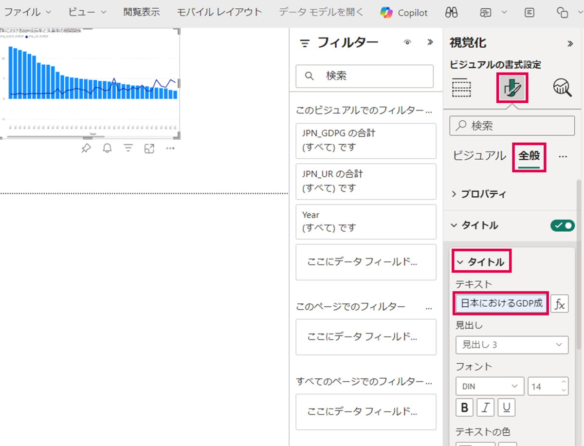Viewport: 584px width, 446px height.
Task: Select the 全般 tab
Action: click(x=529, y=156)
